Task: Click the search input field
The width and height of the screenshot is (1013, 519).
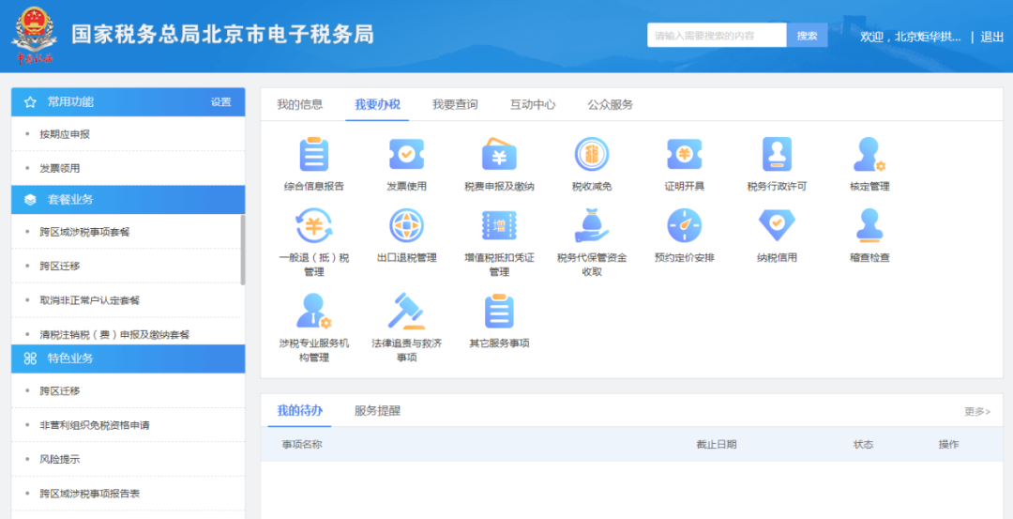Action: (x=717, y=36)
